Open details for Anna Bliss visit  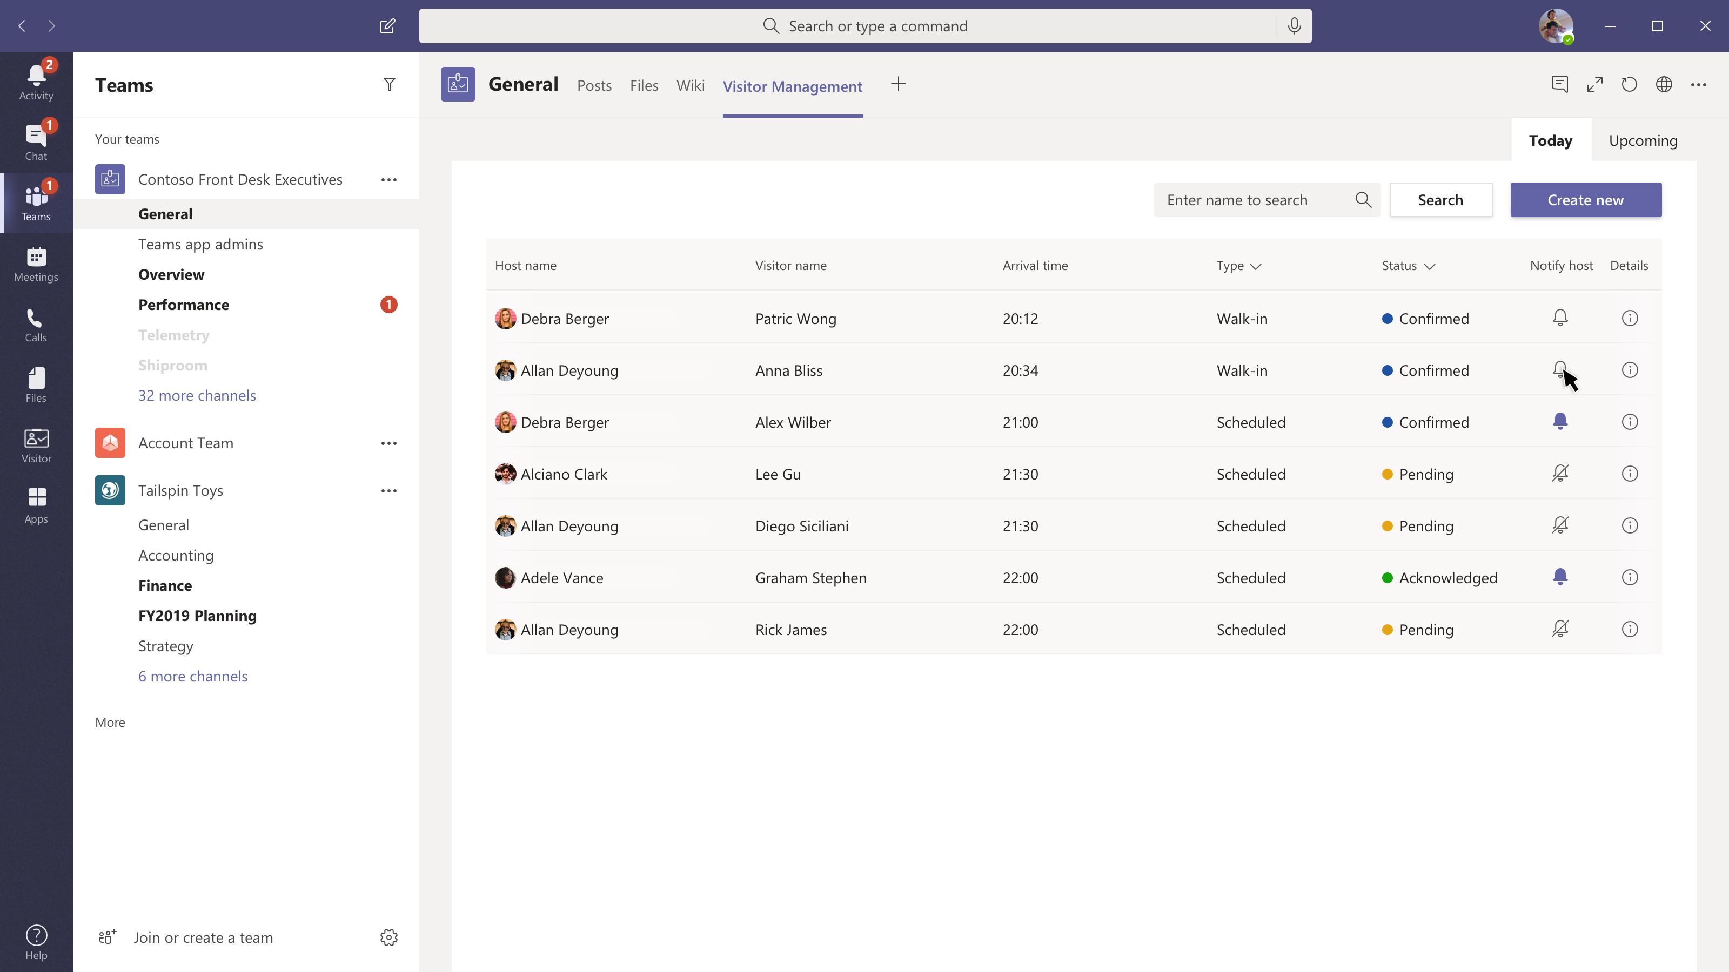pos(1630,369)
